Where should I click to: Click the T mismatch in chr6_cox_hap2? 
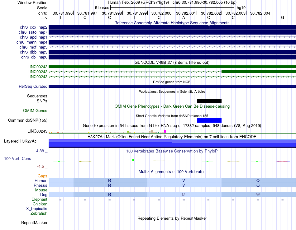point(209,27)
